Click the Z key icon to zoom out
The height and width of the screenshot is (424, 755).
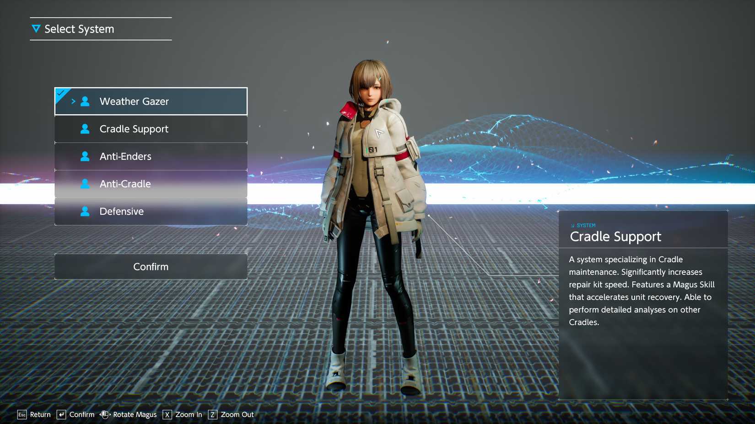click(x=212, y=414)
